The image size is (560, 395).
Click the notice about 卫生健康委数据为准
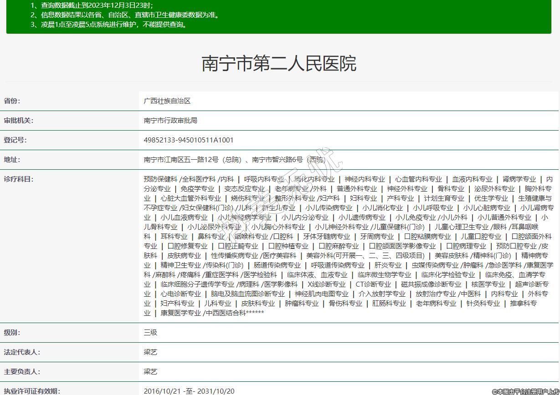click(125, 15)
